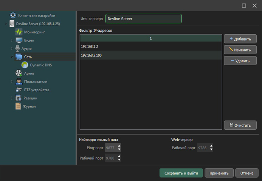Decrease the Рабочий порт value under Наблюдательный пост

pos(119,160)
